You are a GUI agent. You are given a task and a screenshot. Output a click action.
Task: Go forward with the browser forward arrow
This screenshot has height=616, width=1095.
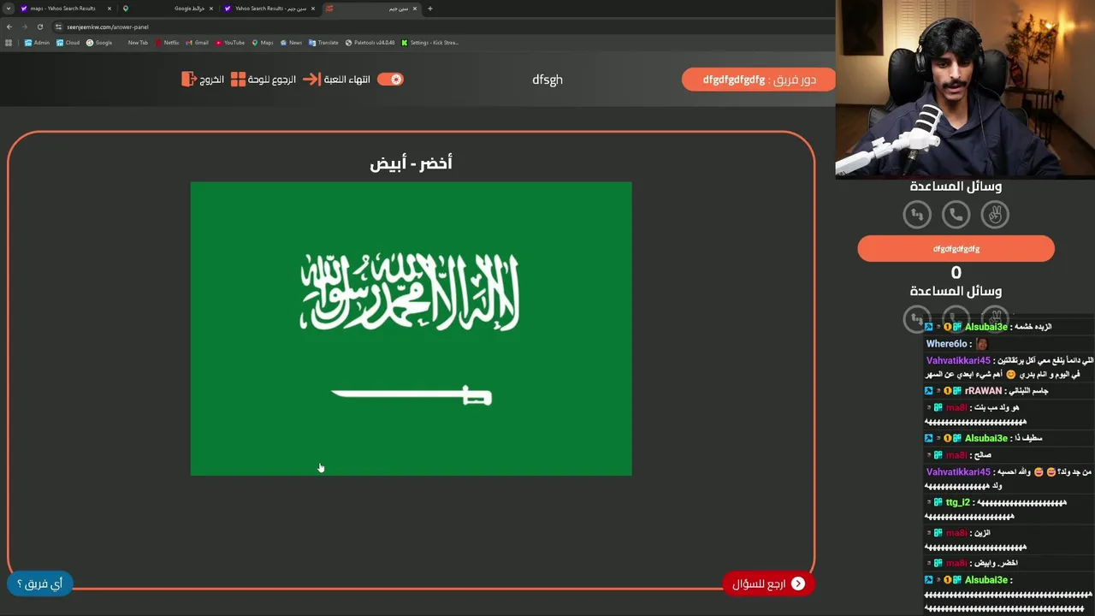coord(24,27)
